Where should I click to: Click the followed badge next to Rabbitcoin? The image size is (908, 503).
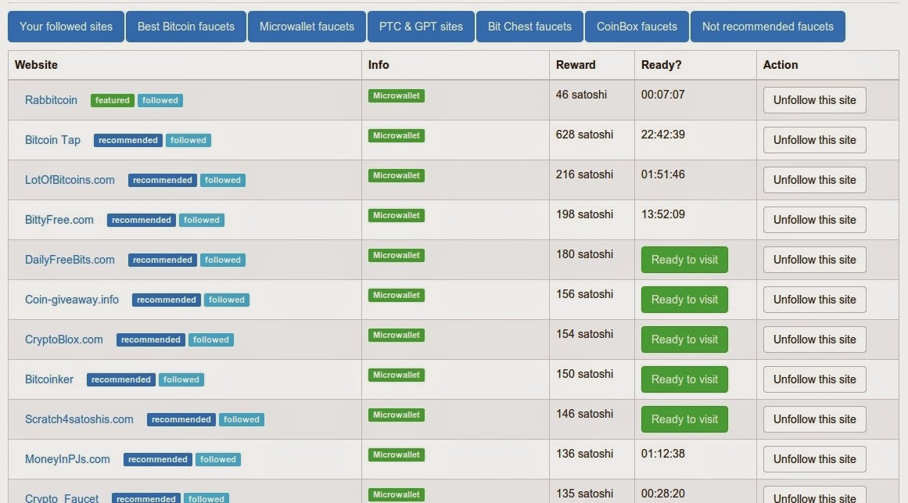point(160,100)
